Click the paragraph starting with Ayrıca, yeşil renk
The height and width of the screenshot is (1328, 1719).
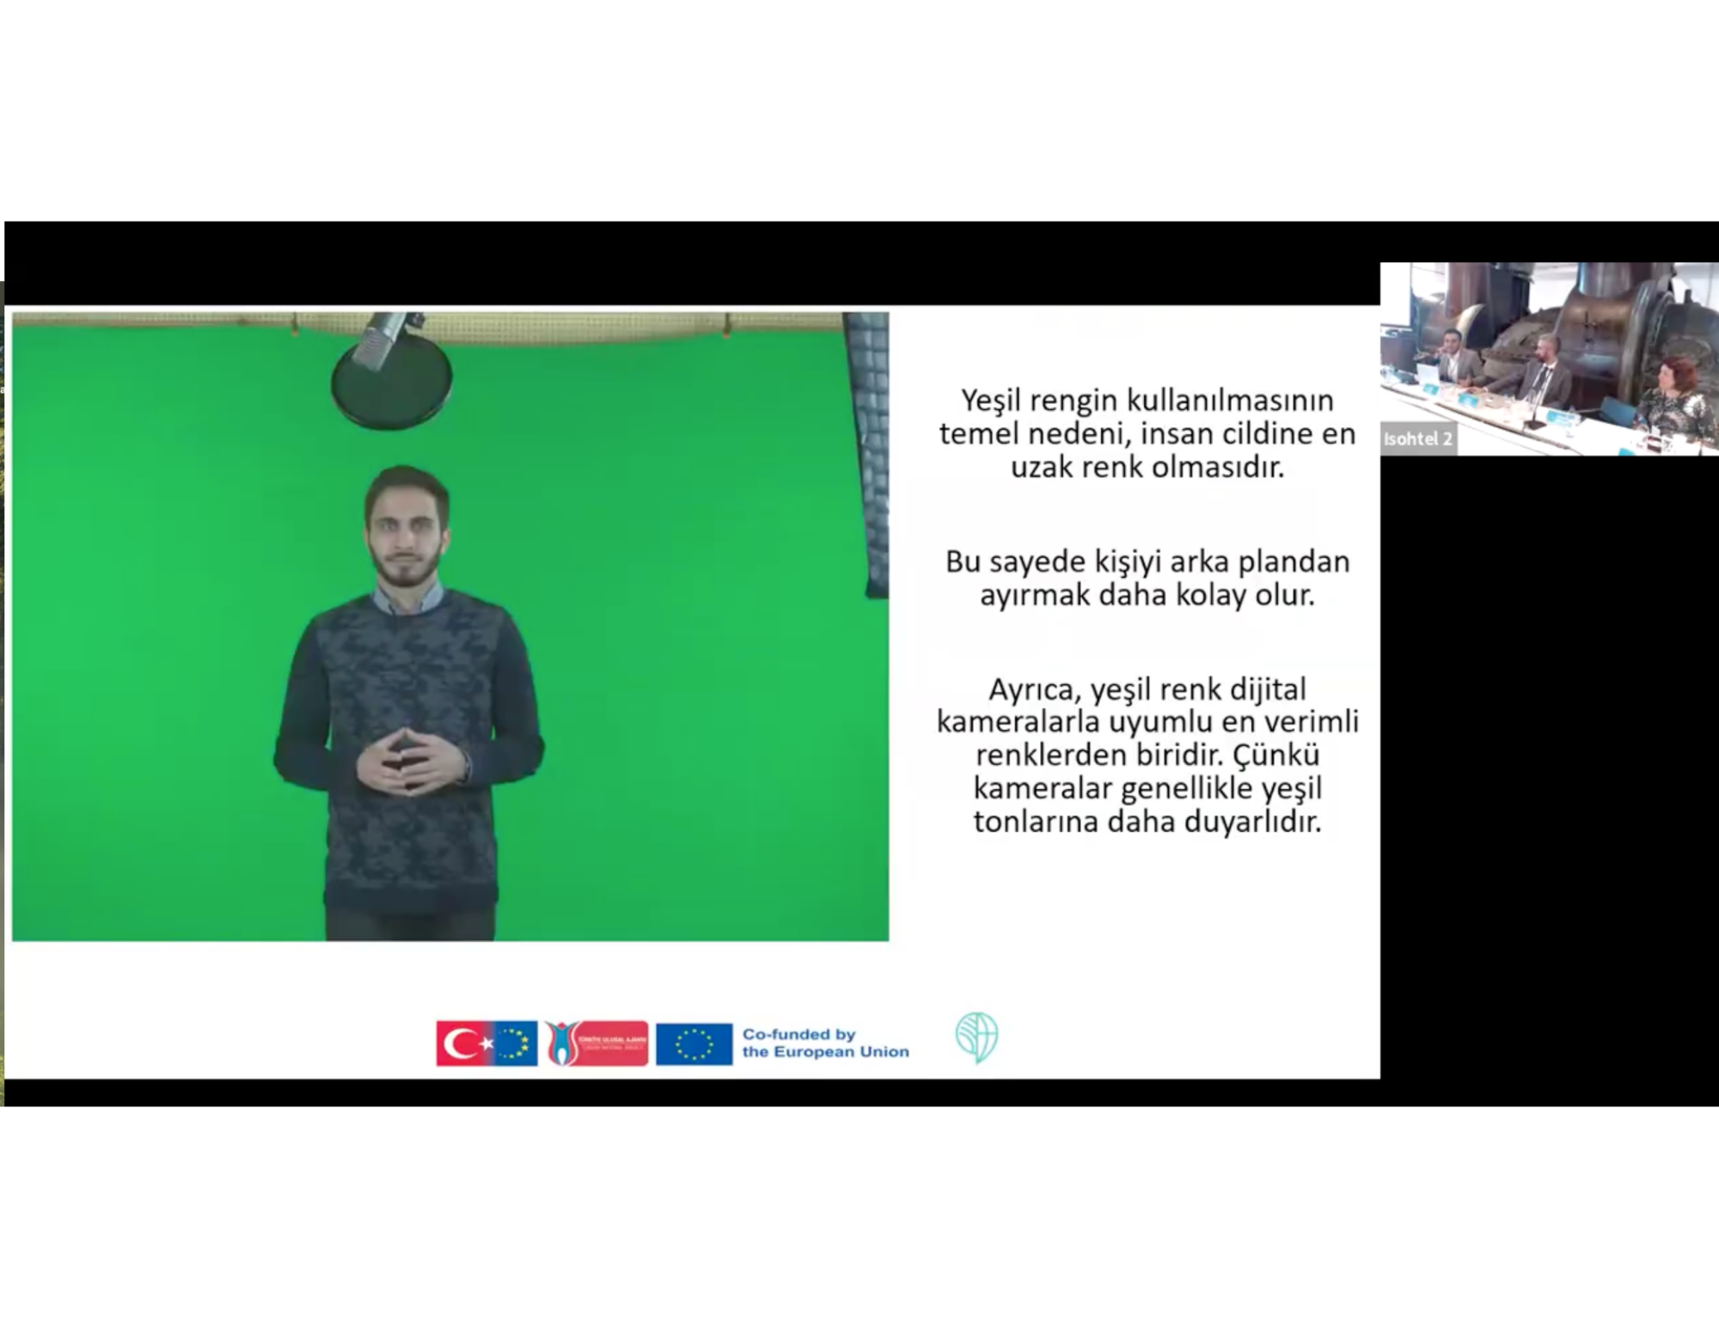click(1147, 755)
